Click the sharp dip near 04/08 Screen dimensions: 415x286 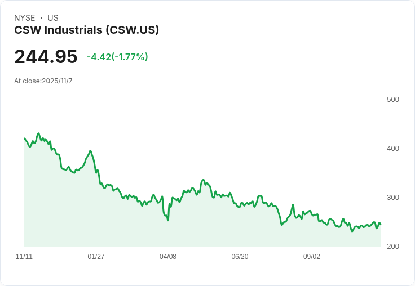168,220
